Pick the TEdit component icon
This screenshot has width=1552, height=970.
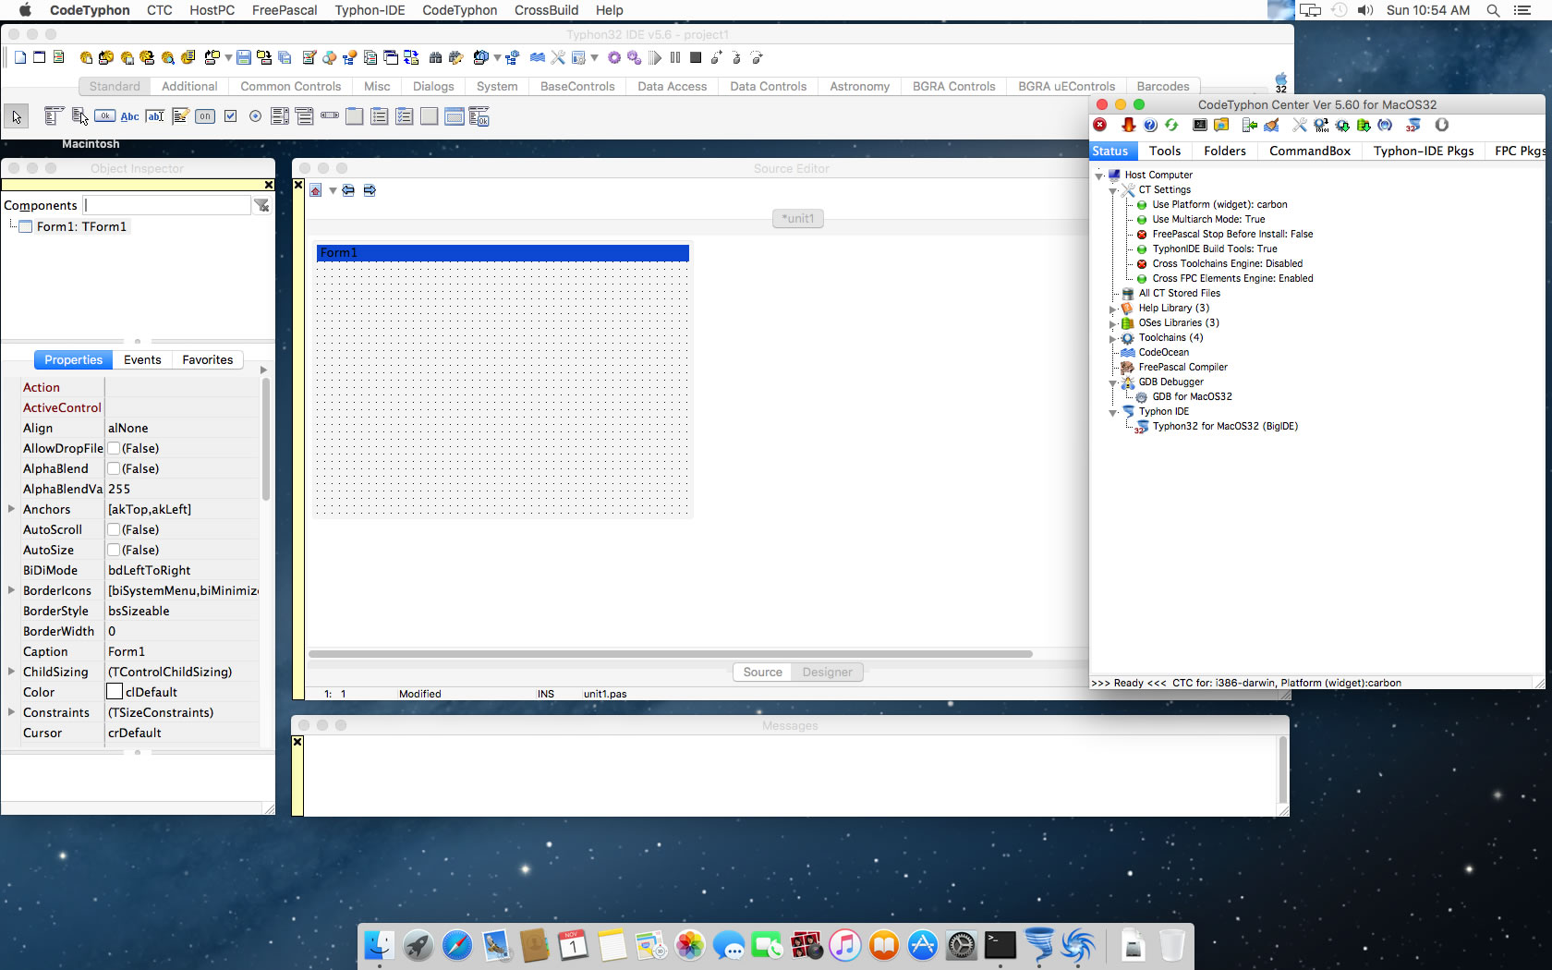click(155, 116)
